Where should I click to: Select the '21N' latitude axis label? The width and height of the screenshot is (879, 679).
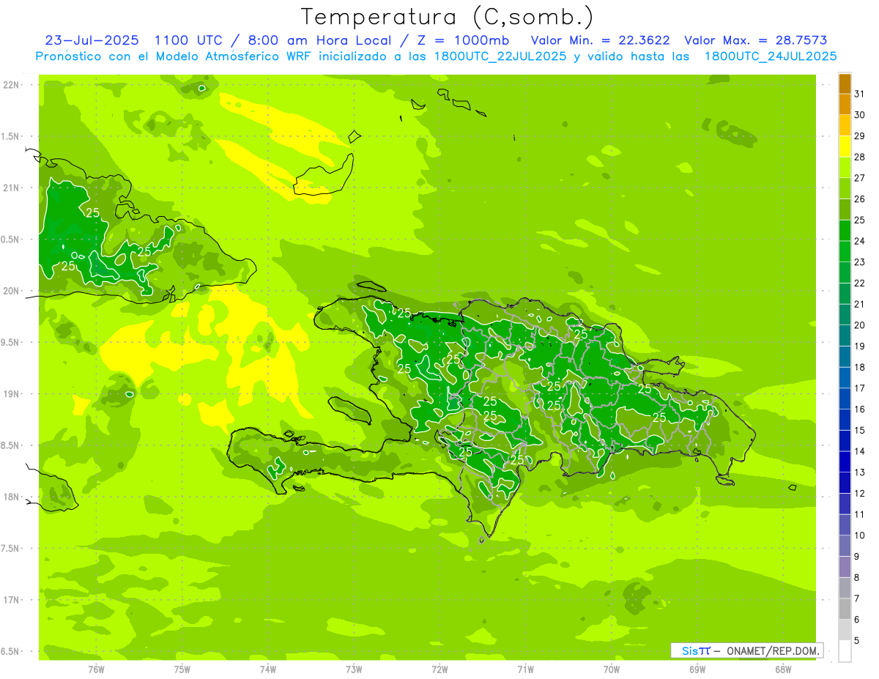click(11, 188)
